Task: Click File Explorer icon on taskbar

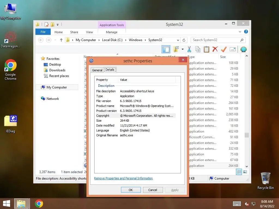Action: pyautogui.click(x=21, y=204)
